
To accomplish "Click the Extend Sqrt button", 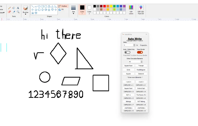I will click(141, 88).
